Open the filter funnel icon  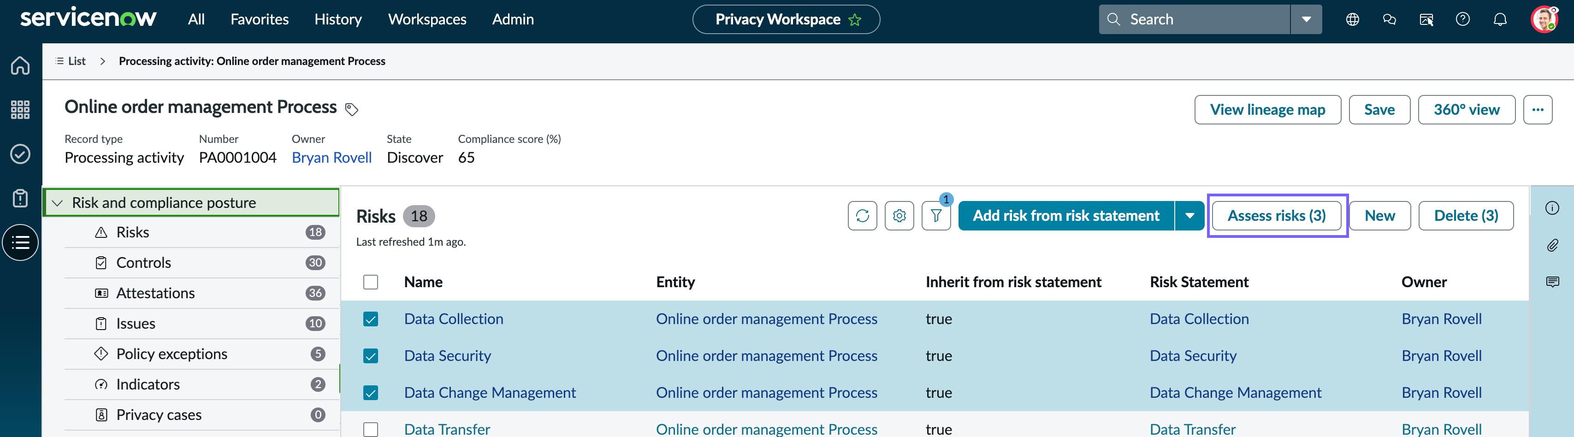[x=935, y=216]
